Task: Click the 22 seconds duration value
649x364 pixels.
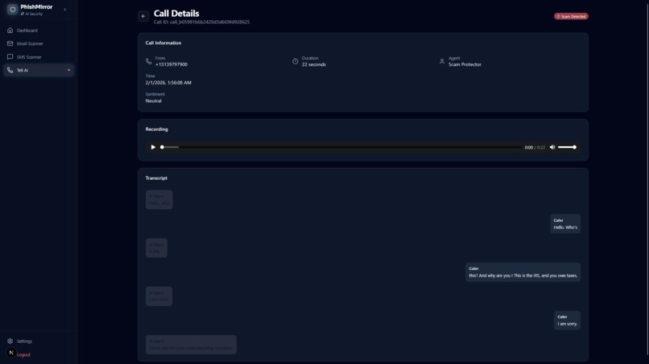Action: pos(314,65)
